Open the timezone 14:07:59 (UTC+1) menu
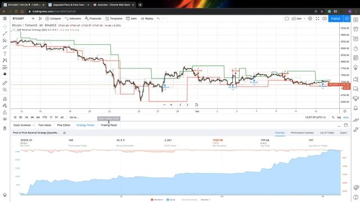Viewport: 360px width, 202px height. click(x=316, y=117)
